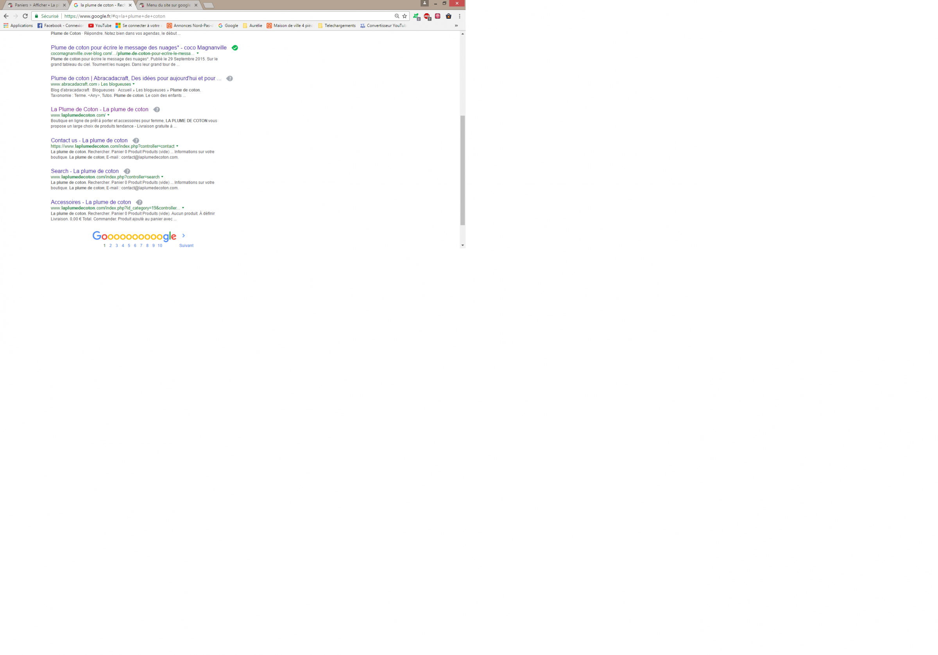
Task: Click the scrollbar up arrow
Action: pos(462,34)
